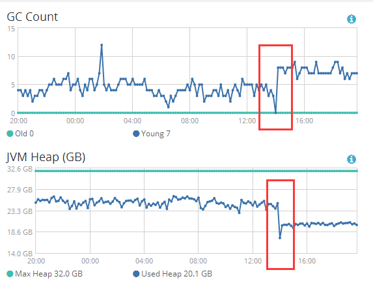This screenshot has height=285, width=373.
Task: Click the Young 7 legend label
Action: (x=156, y=134)
